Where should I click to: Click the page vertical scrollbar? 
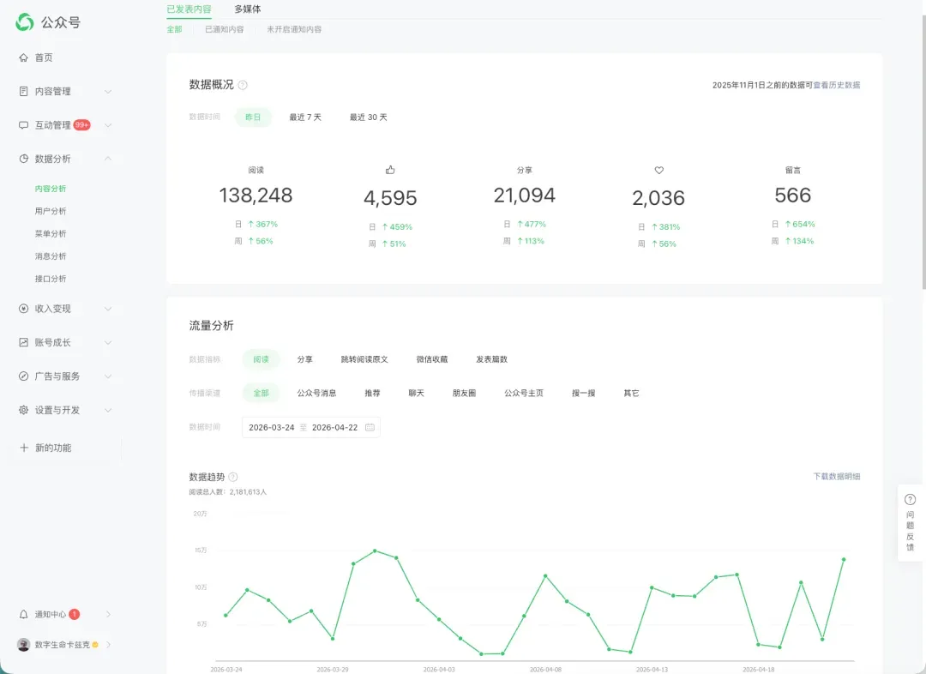point(923,153)
